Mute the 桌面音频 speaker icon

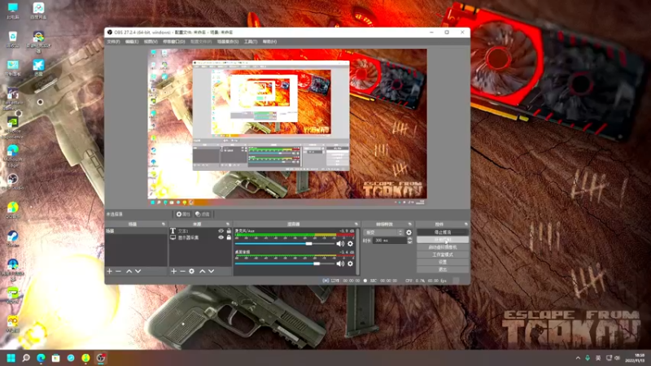point(340,264)
